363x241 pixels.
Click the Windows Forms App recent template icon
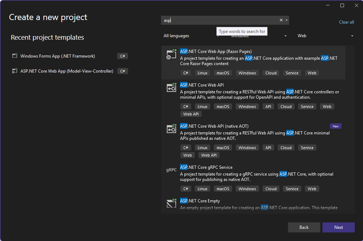(x=15, y=56)
